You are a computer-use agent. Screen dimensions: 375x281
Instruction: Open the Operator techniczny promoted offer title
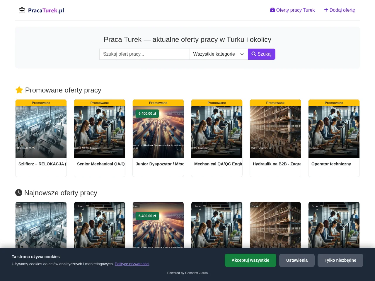click(x=331, y=164)
